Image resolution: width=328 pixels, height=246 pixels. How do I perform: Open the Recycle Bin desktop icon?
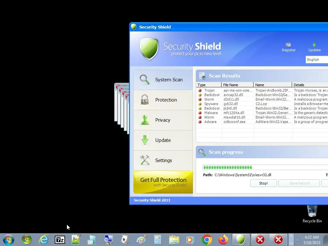(312, 214)
